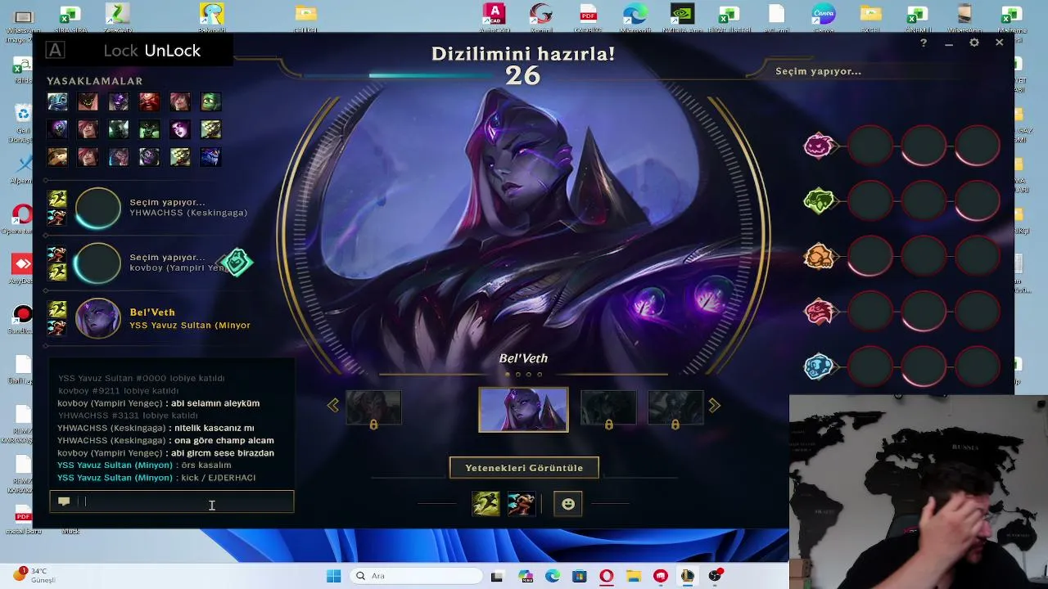Viewport: 1048px width, 589px height.
Task: Open the Canva desktop shortcut
Action: 823,18
